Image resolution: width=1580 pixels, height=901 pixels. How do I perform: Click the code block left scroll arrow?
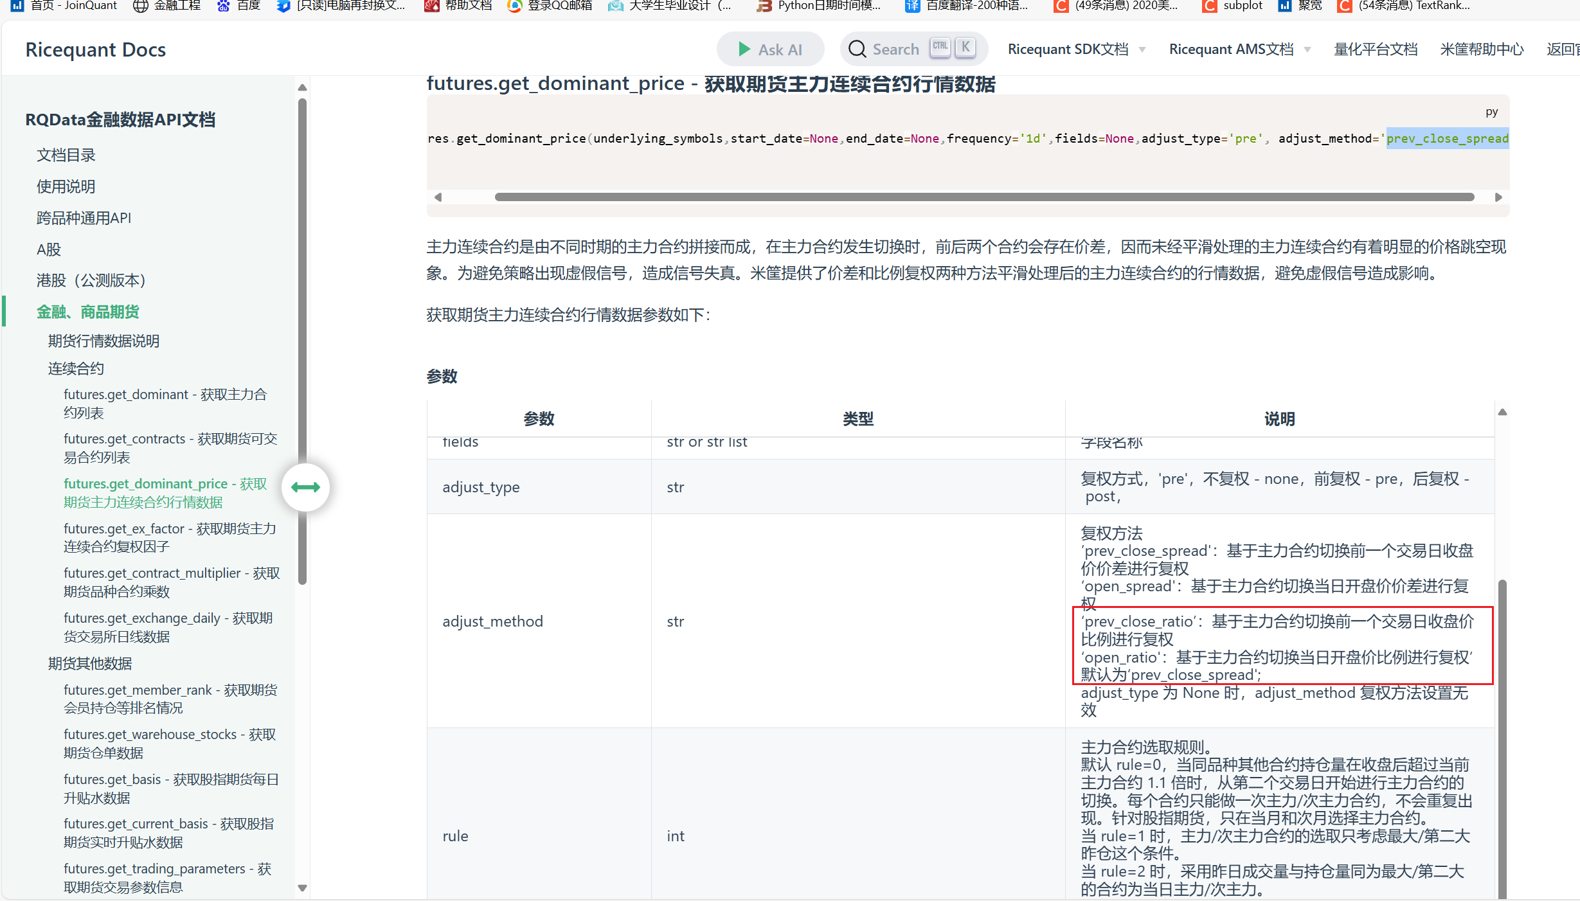coord(438,197)
